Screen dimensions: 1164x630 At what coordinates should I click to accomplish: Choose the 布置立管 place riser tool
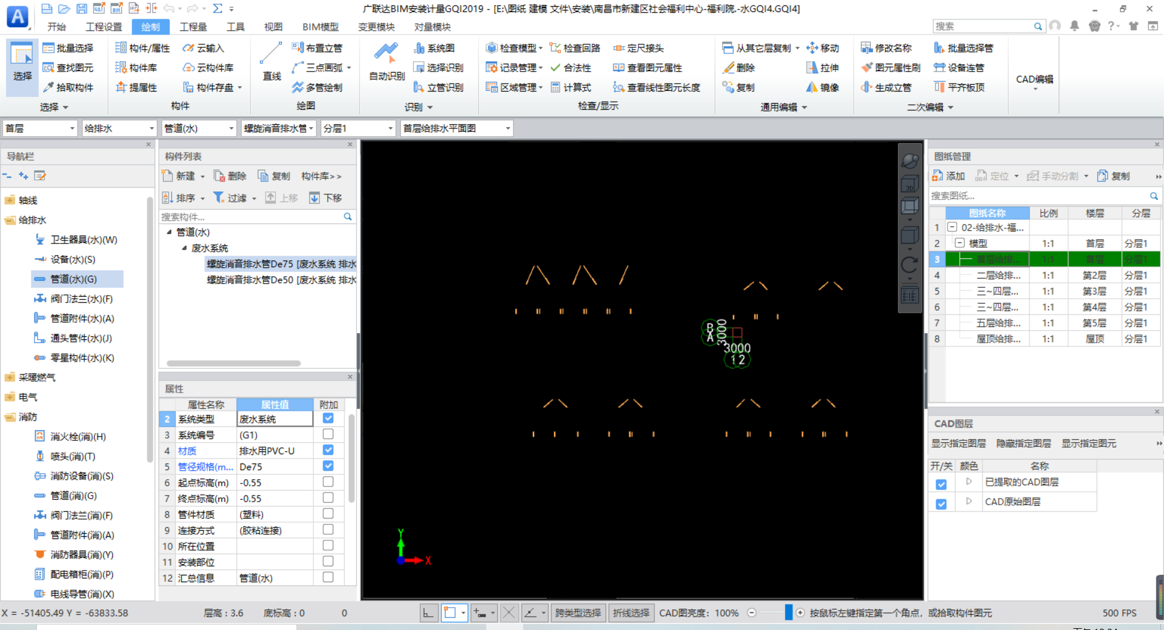point(317,48)
